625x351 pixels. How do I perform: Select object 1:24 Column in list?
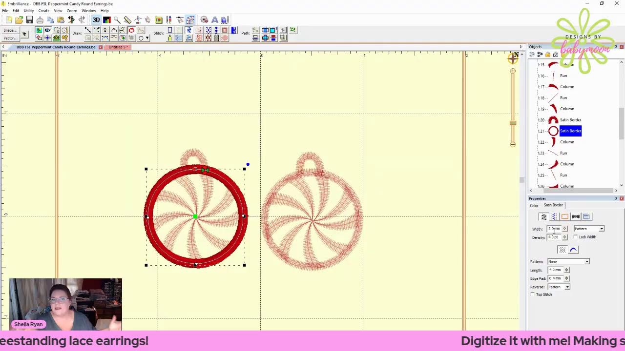coord(567,164)
